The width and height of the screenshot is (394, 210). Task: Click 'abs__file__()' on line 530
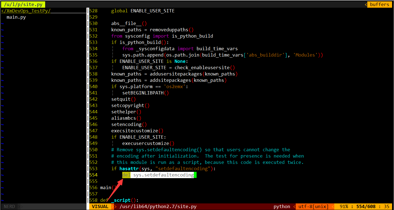coord(129,23)
